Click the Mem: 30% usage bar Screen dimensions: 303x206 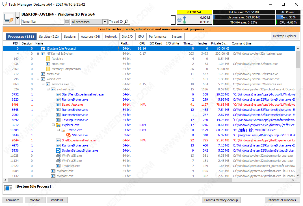pos(288,17)
